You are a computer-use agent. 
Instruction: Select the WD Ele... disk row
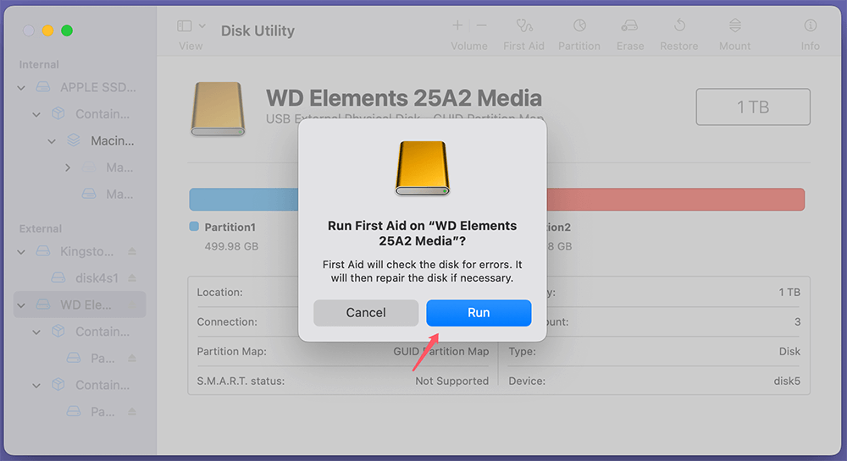[x=80, y=305]
